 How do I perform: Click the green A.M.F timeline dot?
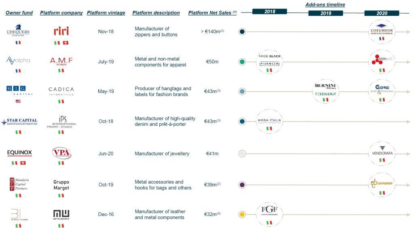point(242,62)
